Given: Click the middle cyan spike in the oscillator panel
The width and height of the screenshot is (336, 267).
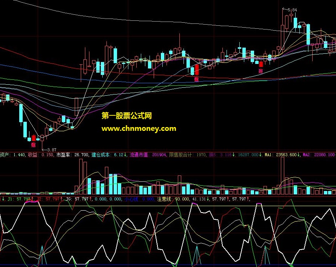Looking at the screenshot, I should (x=197, y=255).
